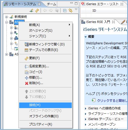Choose オフラインの作業(O)
The width and height of the screenshot is (128, 130).
tap(45, 116)
